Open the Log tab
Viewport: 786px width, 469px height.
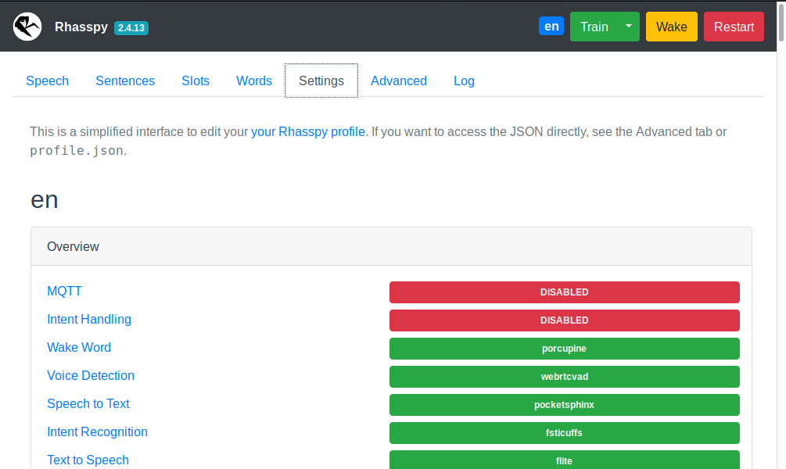(465, 81)
